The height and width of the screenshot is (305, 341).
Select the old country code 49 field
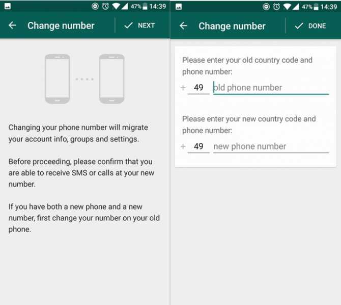(198, 88)
